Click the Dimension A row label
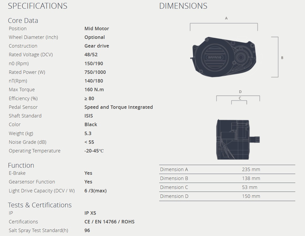Viewport: 305px width, 236px height. click(174, 170)
